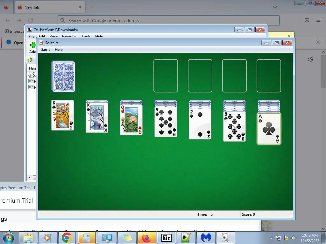Open Malwarebytes from taskbar
The width and height of the screenshot is (326, 244).
click(x=206, y=238)
